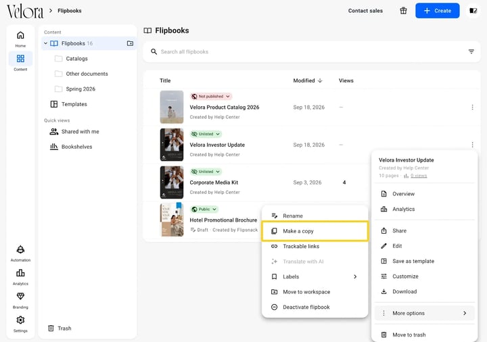Click Contact sales link
This screenshot has width=487, height=342.
(x=365, y=11)
